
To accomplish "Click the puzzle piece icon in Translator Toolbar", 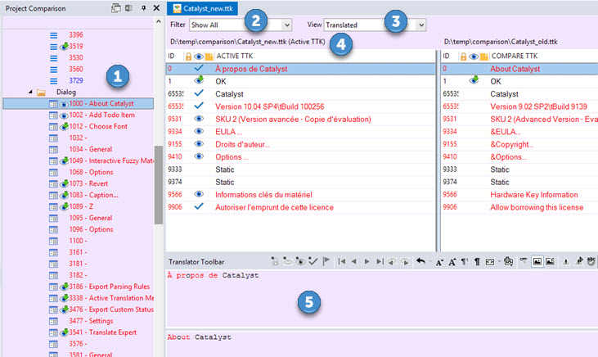I will coord(508,261).
